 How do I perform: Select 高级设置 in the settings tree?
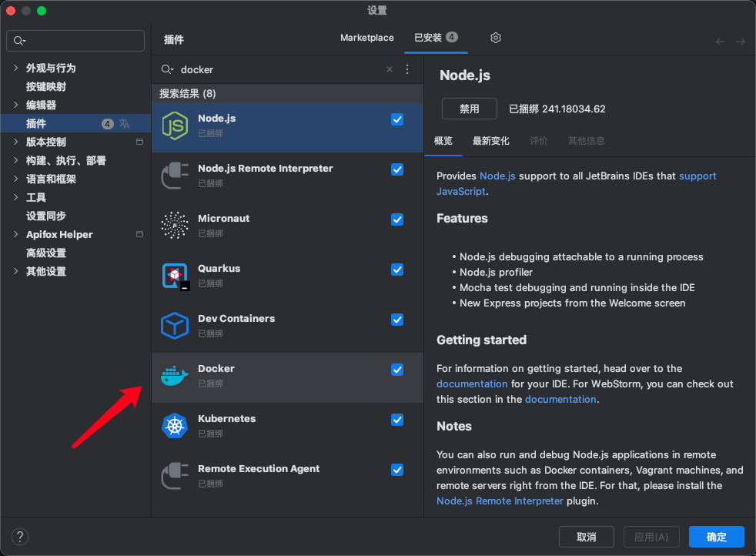[45, 253]
